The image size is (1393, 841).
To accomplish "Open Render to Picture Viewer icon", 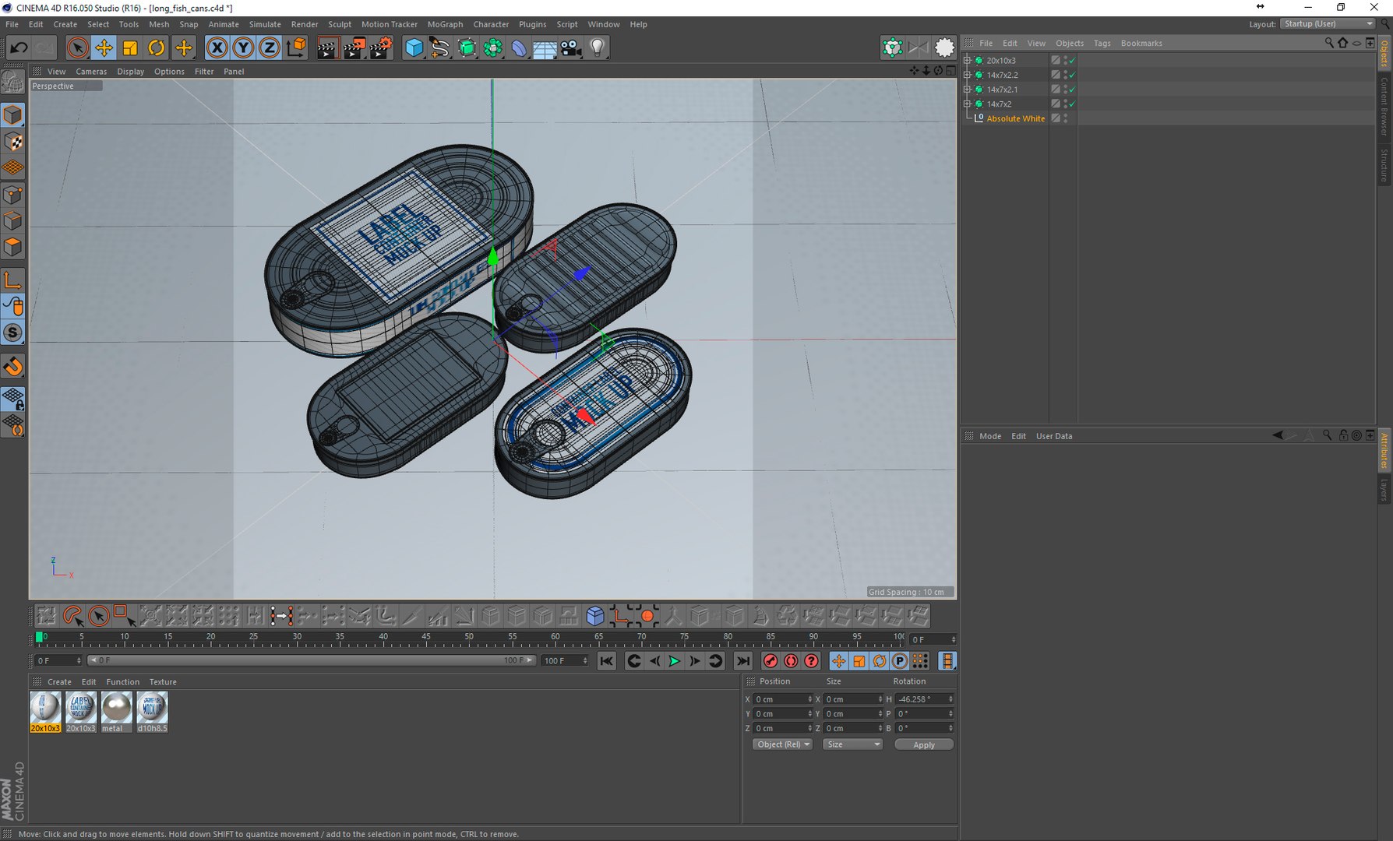I will 354,48.
